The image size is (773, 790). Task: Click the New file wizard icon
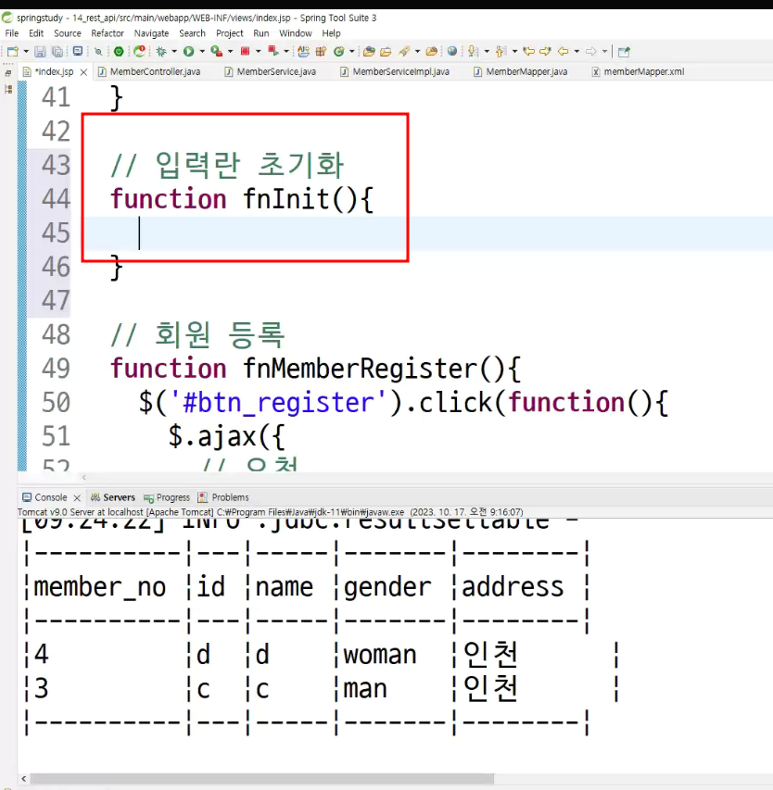(x=13, y=51)
